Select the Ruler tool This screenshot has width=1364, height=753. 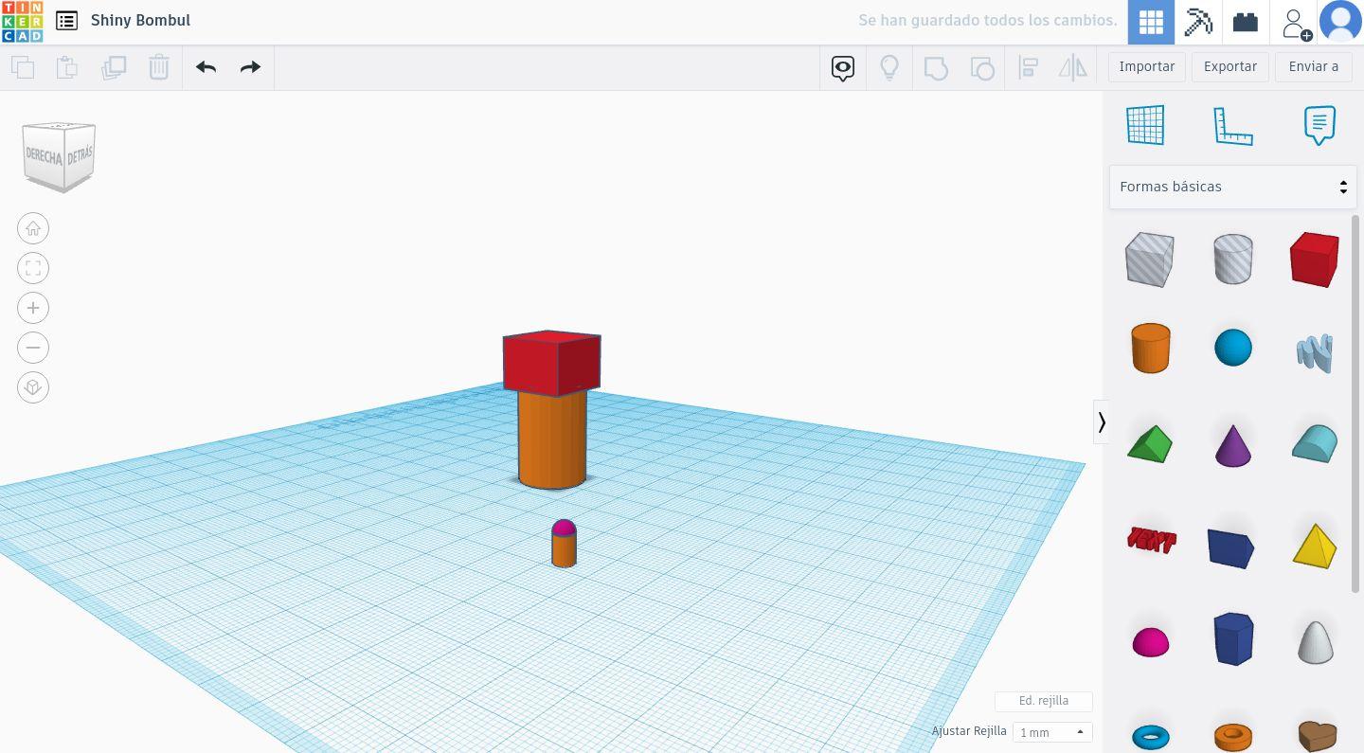tap(1232, 125)
